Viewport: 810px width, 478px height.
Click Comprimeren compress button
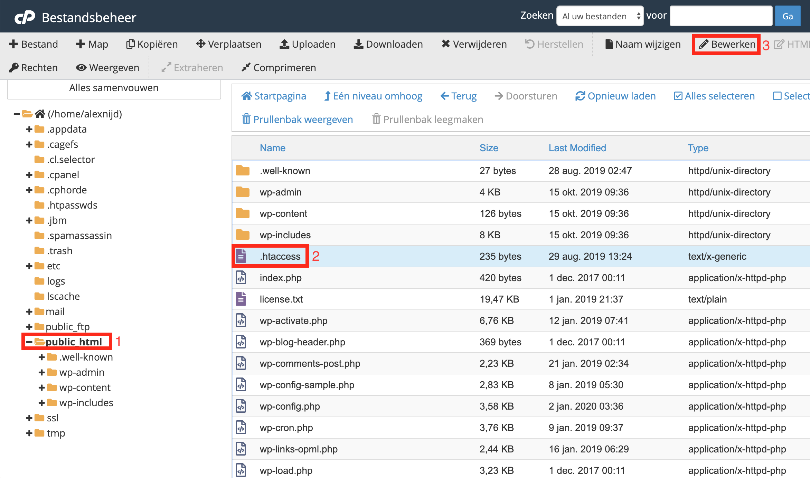279,68
